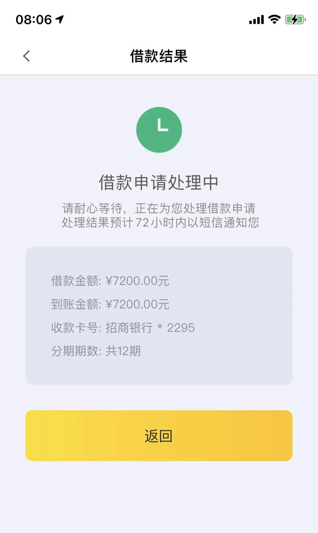The height and width of the screenshot is (533, 318).
Task: Tap the 借款申请处理中 heading
Action: [159, 182]
